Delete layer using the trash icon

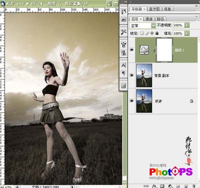click(x=193, y=186)
